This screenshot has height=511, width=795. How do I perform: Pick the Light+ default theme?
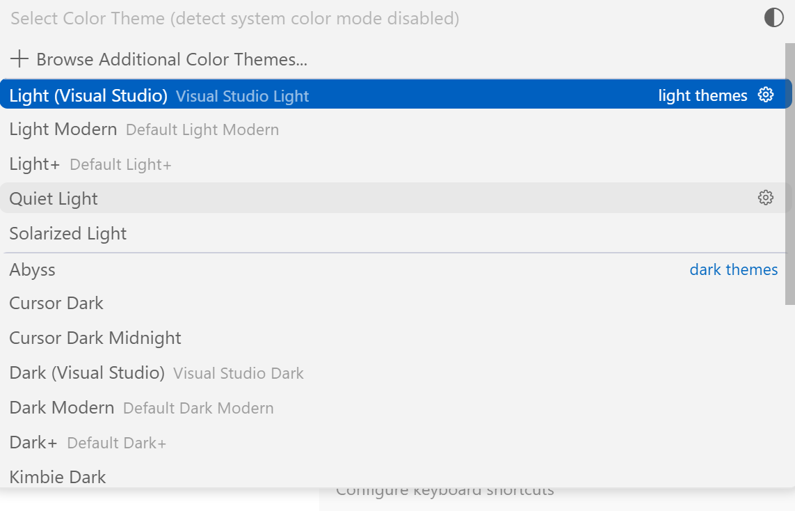tap(396, 164)
